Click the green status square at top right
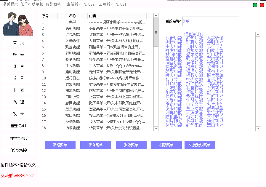Image resolution: width=266 pixels, height=187 pixels. click(x=254, y=5)
